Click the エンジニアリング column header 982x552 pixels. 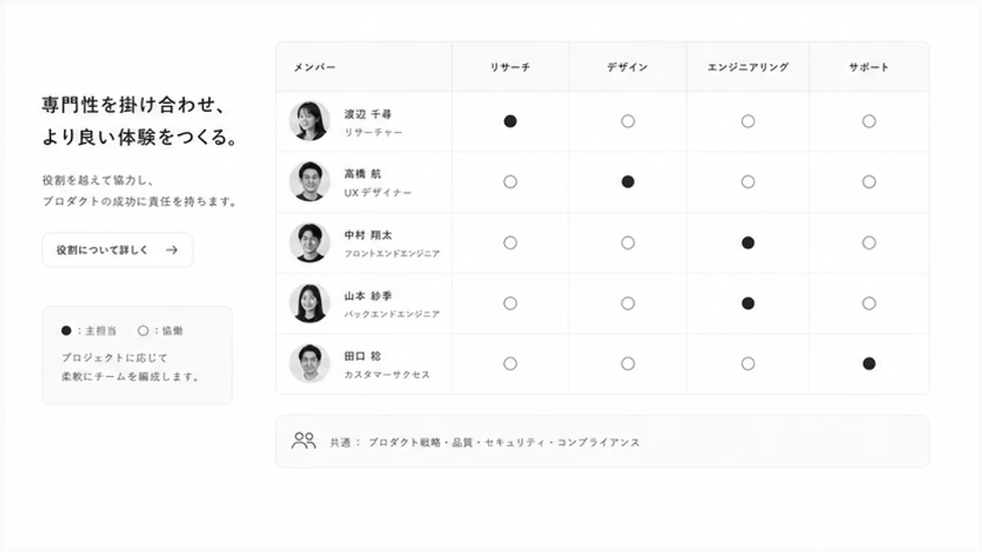tap(748, 67)
